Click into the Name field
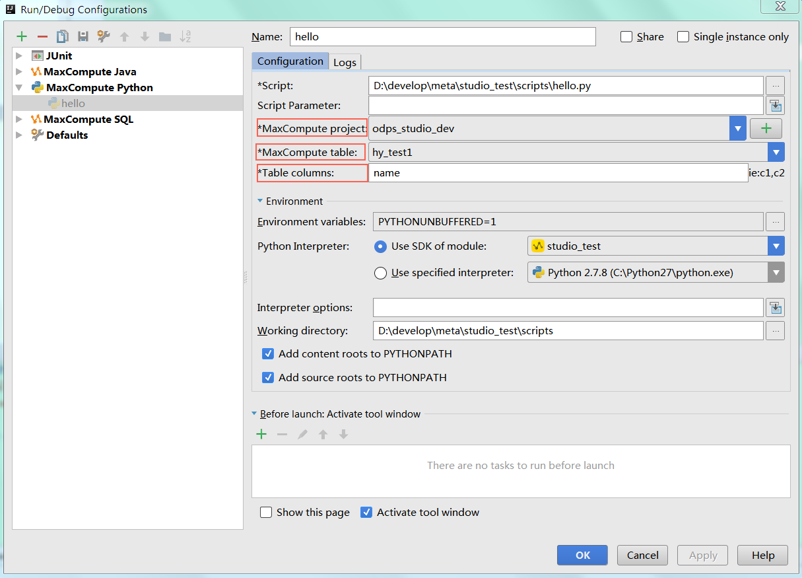802x578 pixels. tap(442, 37)
